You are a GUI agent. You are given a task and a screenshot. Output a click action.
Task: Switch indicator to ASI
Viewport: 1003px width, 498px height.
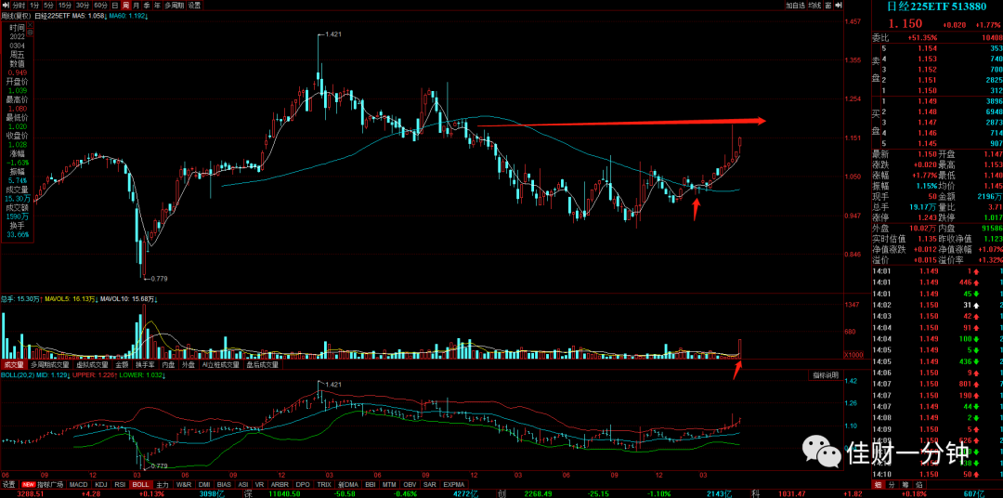click(x=243, y=485)
